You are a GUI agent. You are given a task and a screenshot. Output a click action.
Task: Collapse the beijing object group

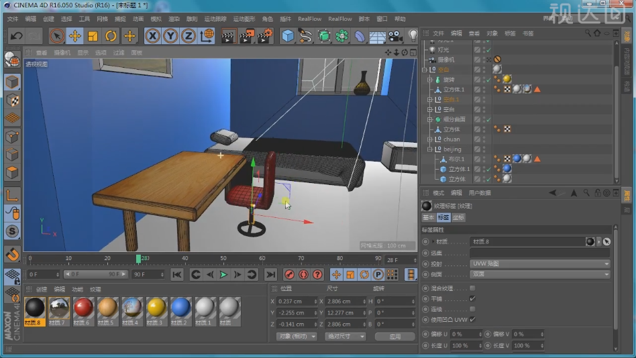pos(430,150)
